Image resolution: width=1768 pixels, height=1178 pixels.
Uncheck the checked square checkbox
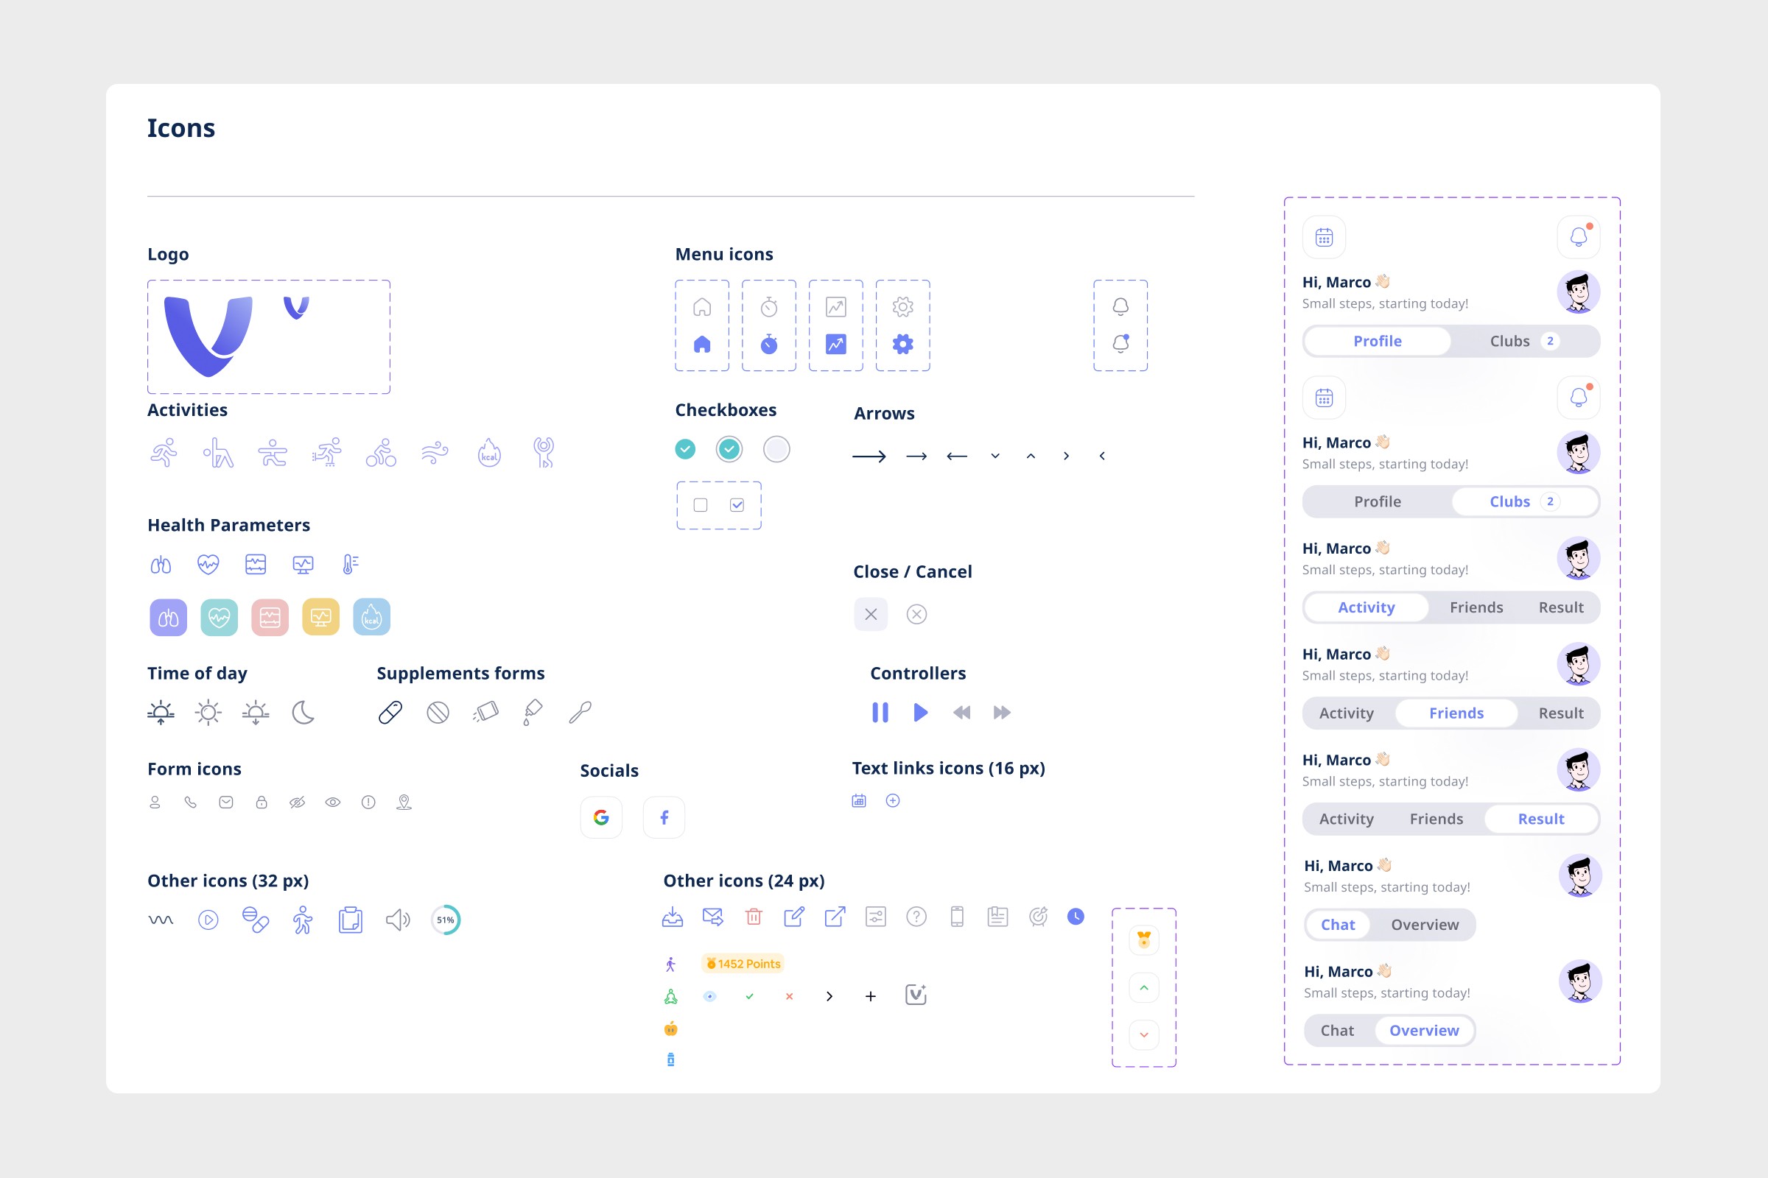tap(737, 505)
